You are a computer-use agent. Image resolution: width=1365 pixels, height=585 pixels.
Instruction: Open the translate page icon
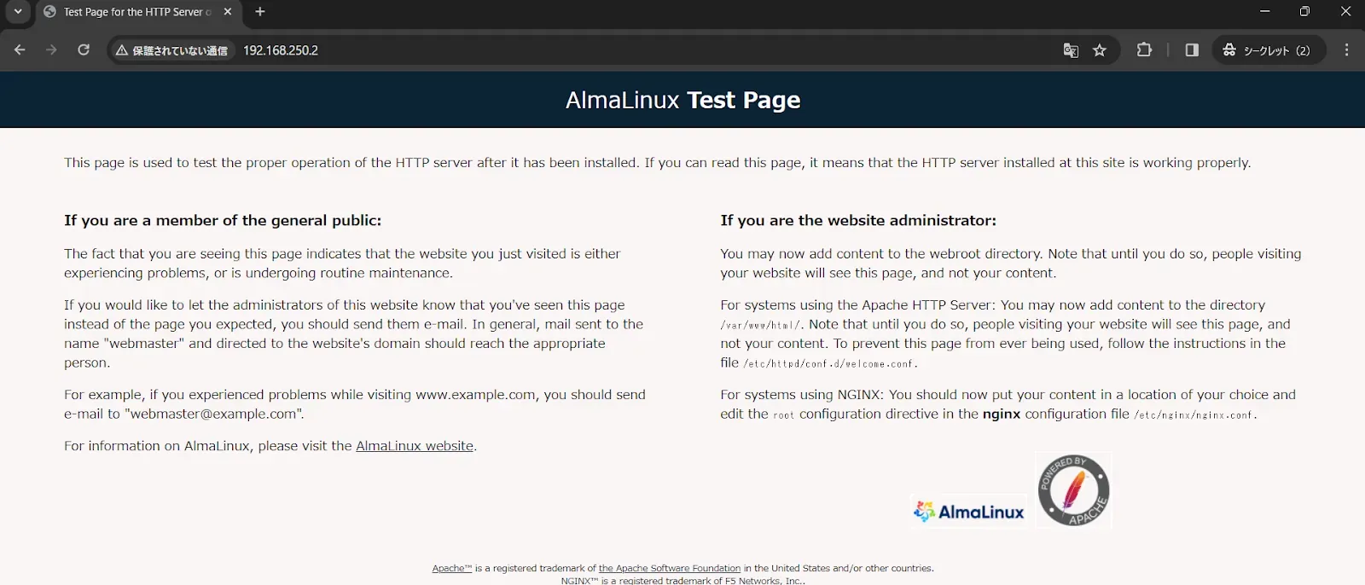click(x=1071, y=50)
